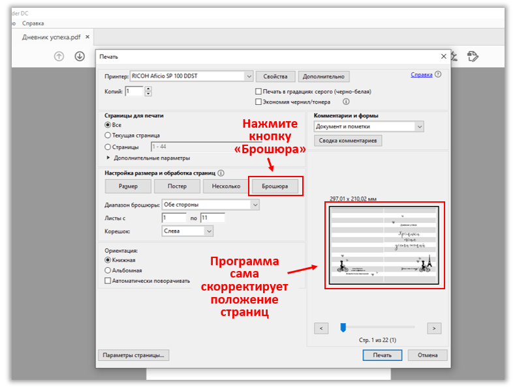Open the Справка menu in menu bar
Image resolution: width=515 pixels, height=387 pixels.
(x=33, y=23)
